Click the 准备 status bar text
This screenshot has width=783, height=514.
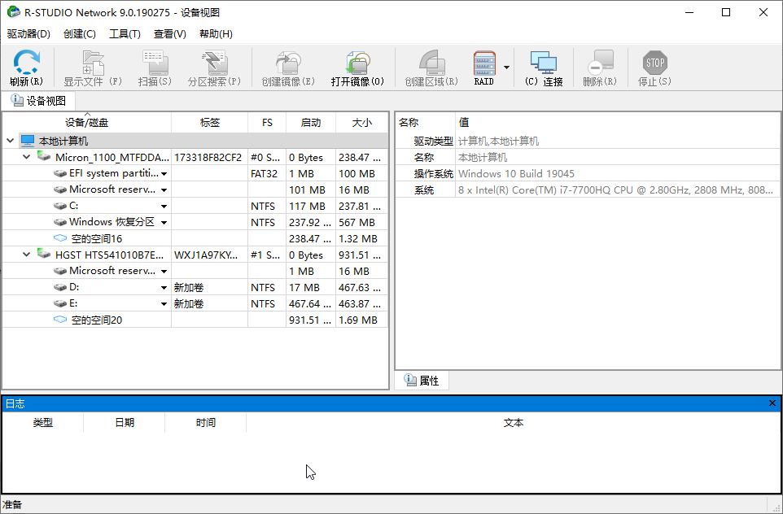tap(12, 504)
